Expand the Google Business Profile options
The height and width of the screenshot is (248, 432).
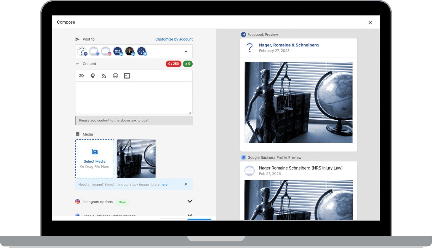coord(190,215)
